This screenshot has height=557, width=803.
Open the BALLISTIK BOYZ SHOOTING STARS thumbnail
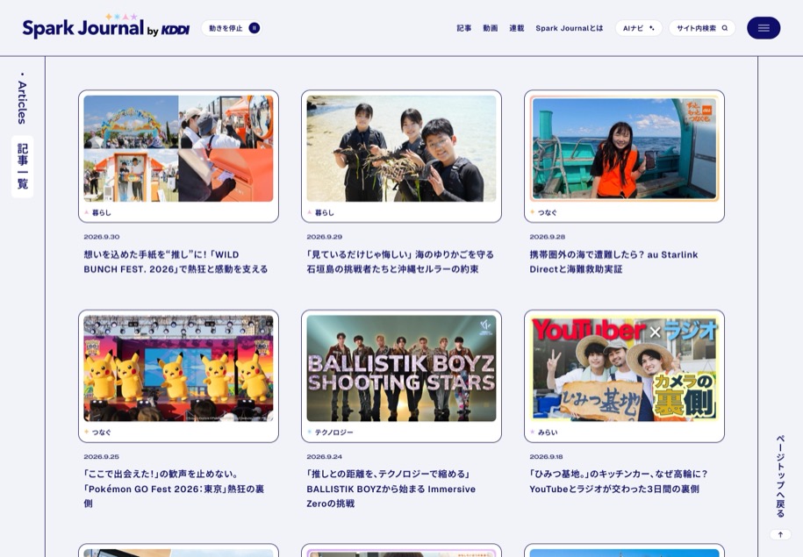pos(402,368)
